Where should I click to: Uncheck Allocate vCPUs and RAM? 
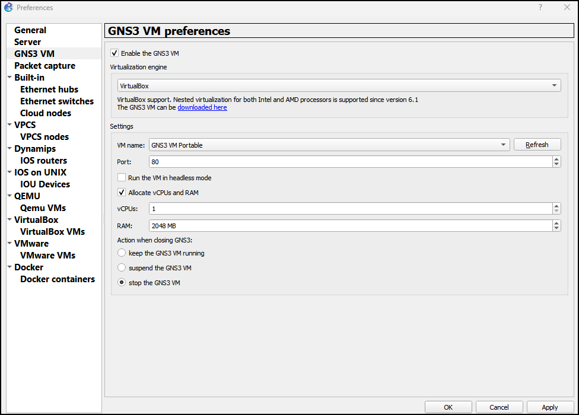click(122, 192)
